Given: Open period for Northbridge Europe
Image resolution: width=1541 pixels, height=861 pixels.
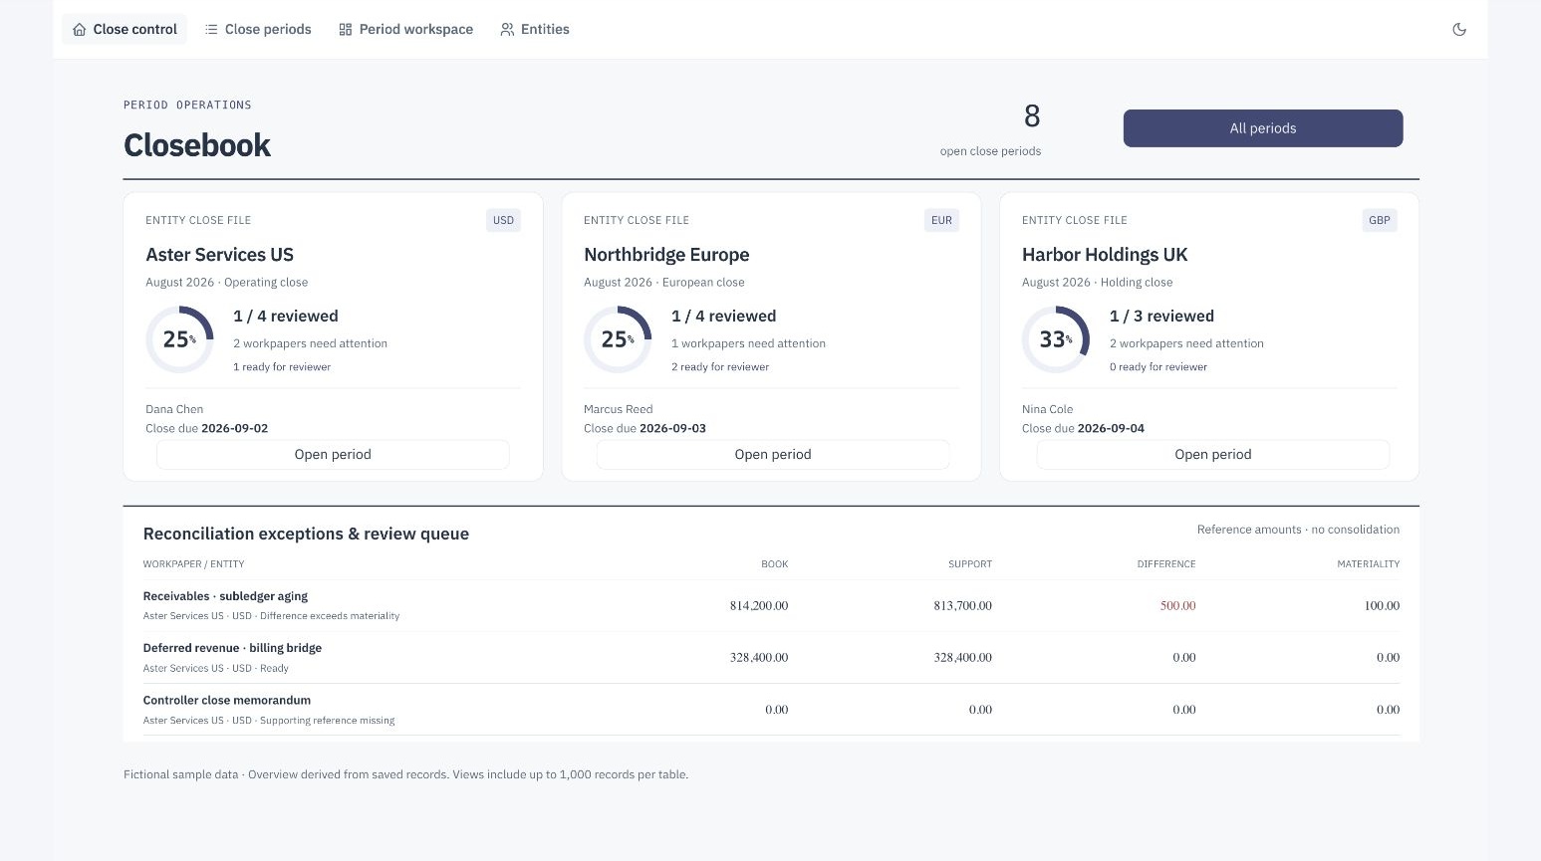Looking at the screenshot, I should point(773,454).
